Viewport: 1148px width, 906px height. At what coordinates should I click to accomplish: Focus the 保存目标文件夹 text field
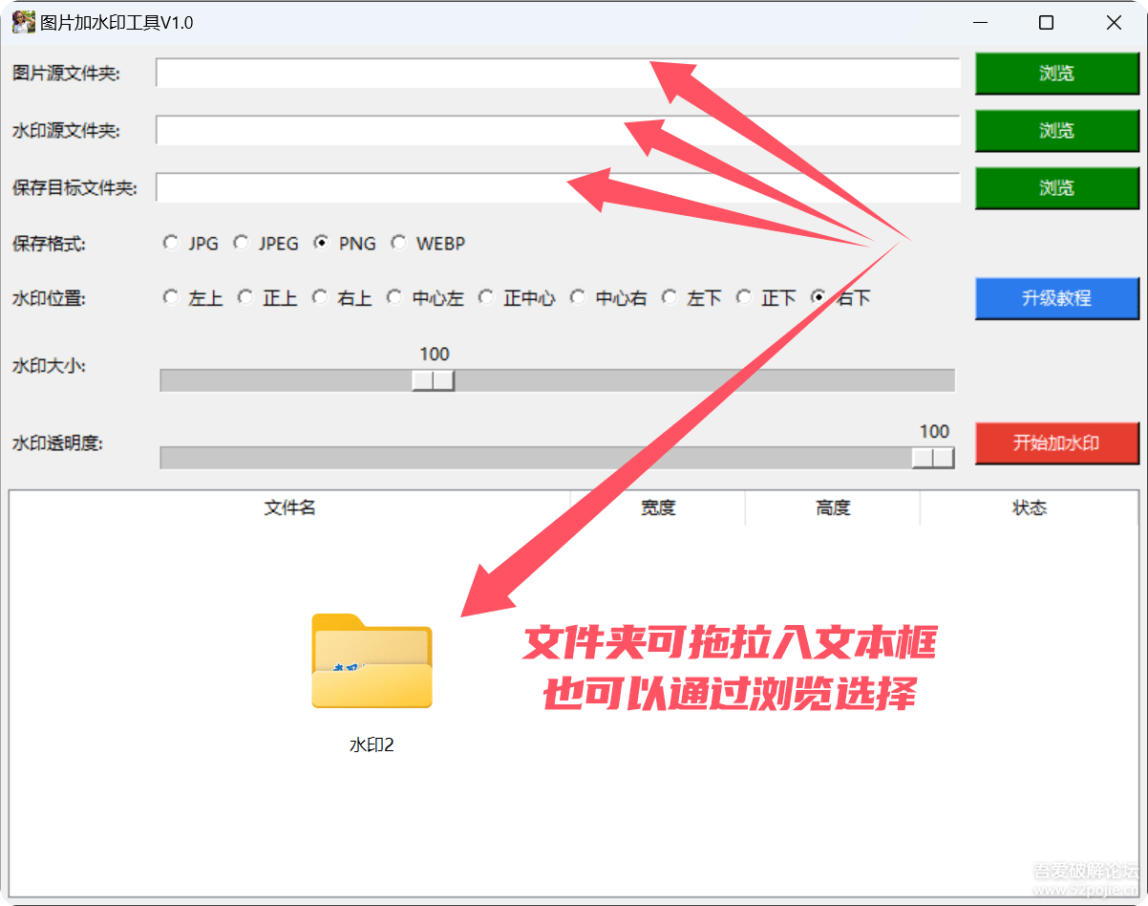pyautogui.click(x=558, y=188)
